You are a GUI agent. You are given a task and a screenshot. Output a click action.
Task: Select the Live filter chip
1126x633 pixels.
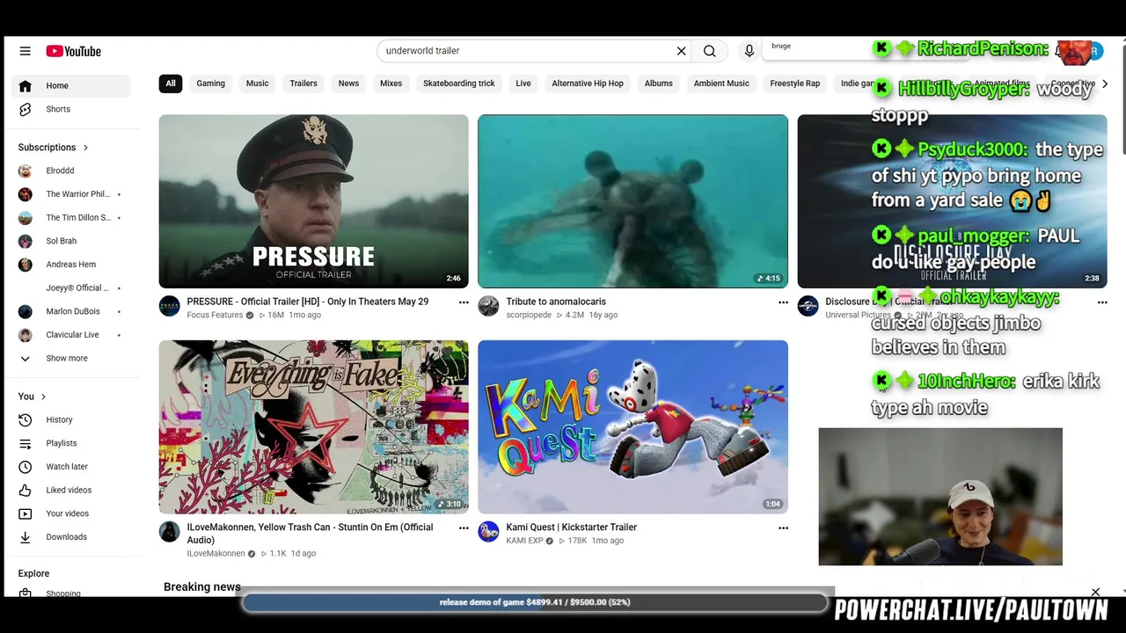(523, 84)
